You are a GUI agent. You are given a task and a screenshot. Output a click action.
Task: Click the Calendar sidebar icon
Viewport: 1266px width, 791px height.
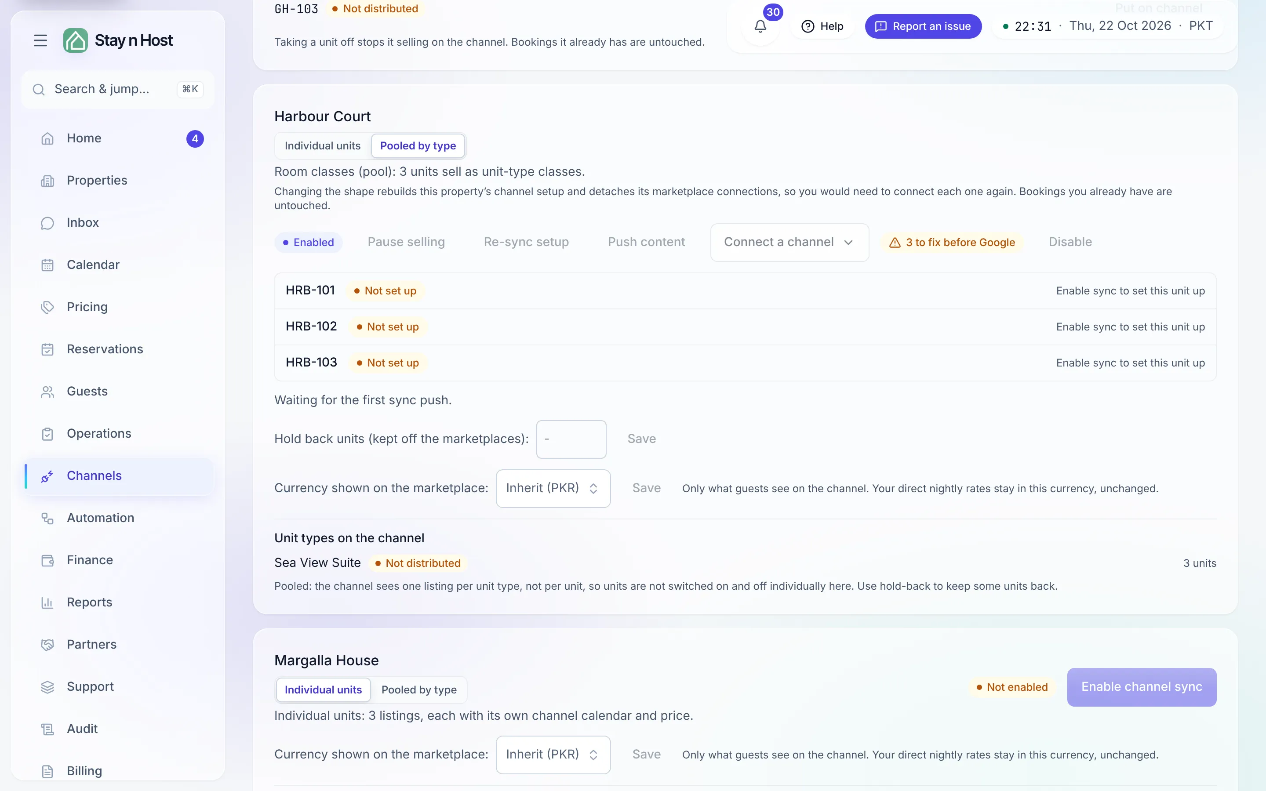tap(47, 265)
